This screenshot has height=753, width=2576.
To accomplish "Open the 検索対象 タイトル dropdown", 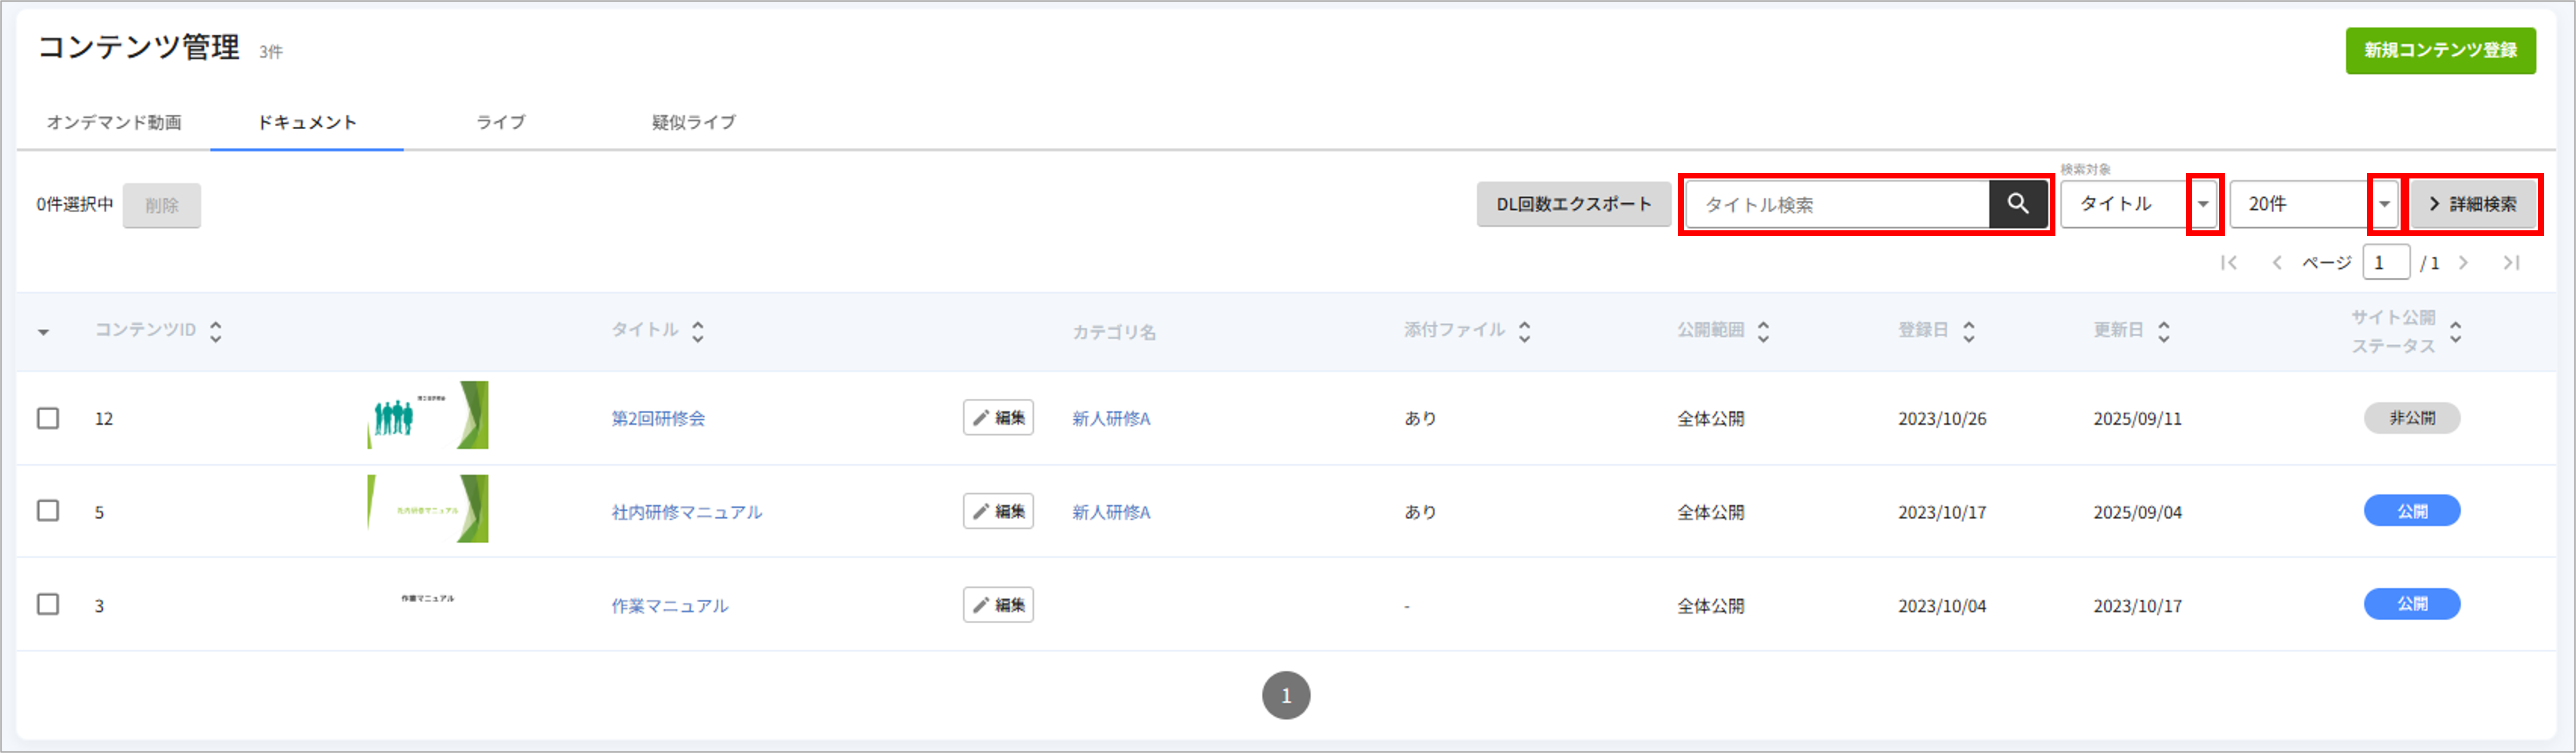I will click(x=2139, y=204).
